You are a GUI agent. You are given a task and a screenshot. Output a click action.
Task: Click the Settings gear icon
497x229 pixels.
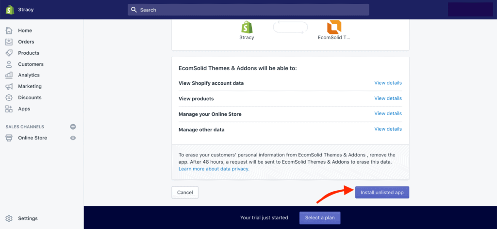(x=9, y=218)
